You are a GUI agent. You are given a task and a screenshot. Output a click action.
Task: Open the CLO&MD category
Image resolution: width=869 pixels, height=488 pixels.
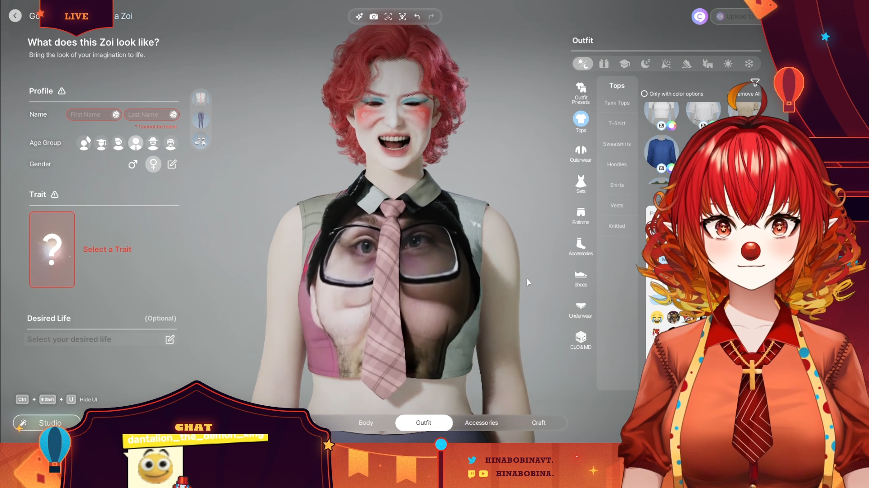(581, 340)
